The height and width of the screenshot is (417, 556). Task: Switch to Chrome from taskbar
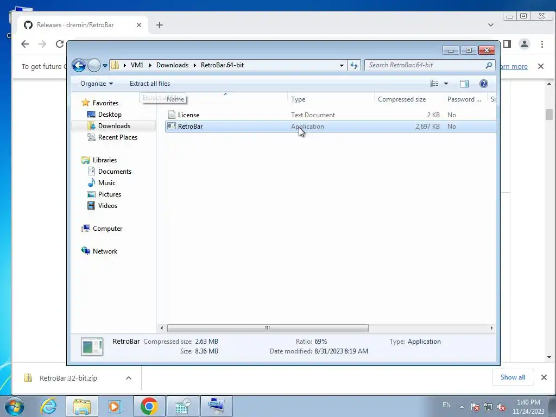tap(149, 406)
